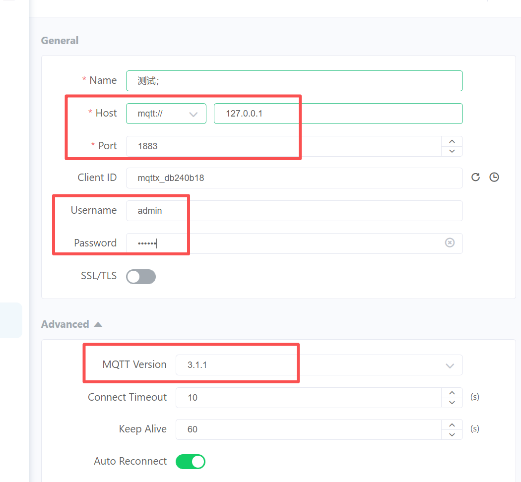Increase Keep Alive with up arrow
This screenshot has width=521, height=482.
coord(452,424)
